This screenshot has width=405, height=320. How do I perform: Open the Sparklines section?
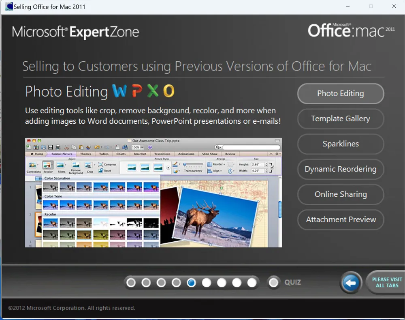pos(341,144)
